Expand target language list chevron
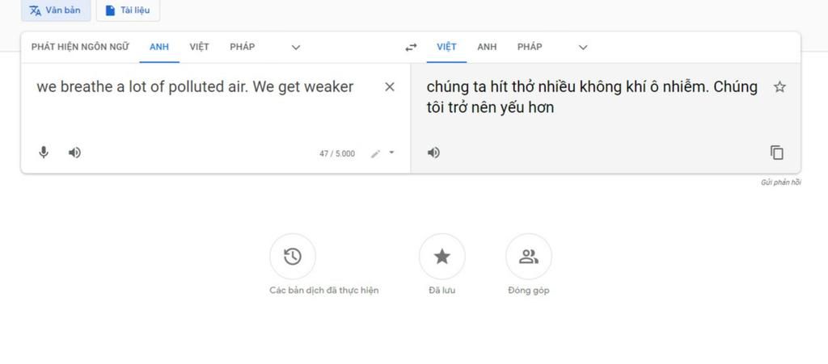 [x=583, y=48]
